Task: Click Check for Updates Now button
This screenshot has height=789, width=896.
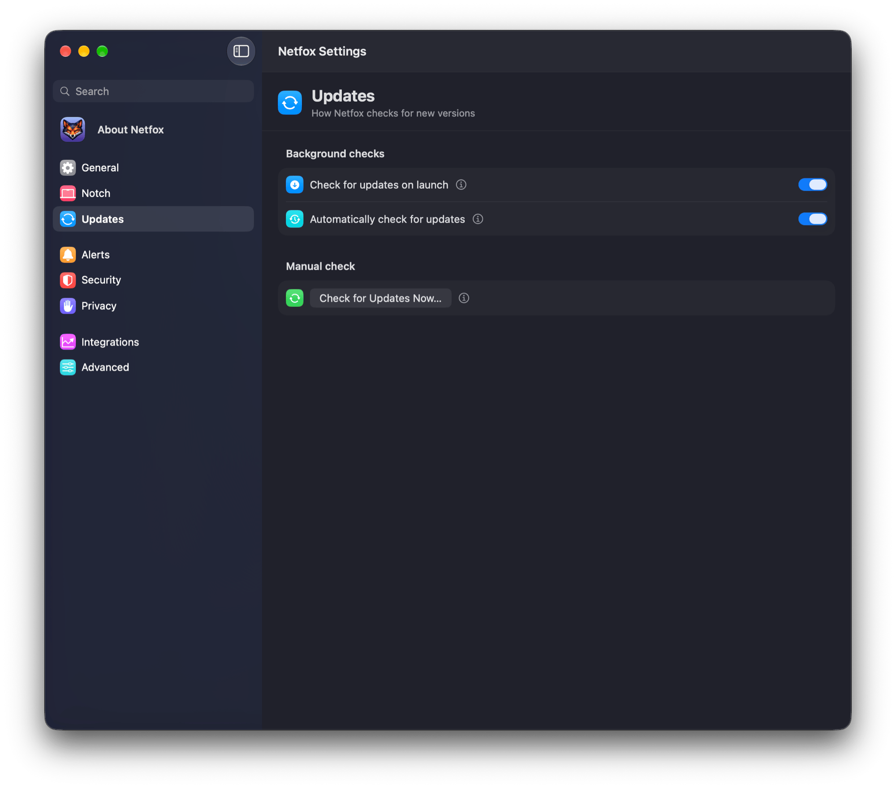Action: click(380, 298)
